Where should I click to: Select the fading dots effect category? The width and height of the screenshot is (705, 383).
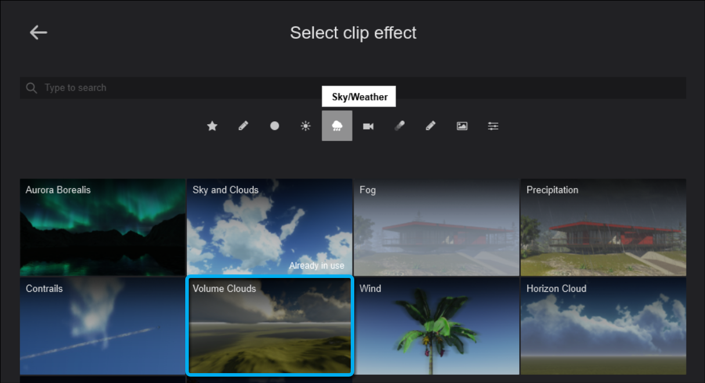400,126
